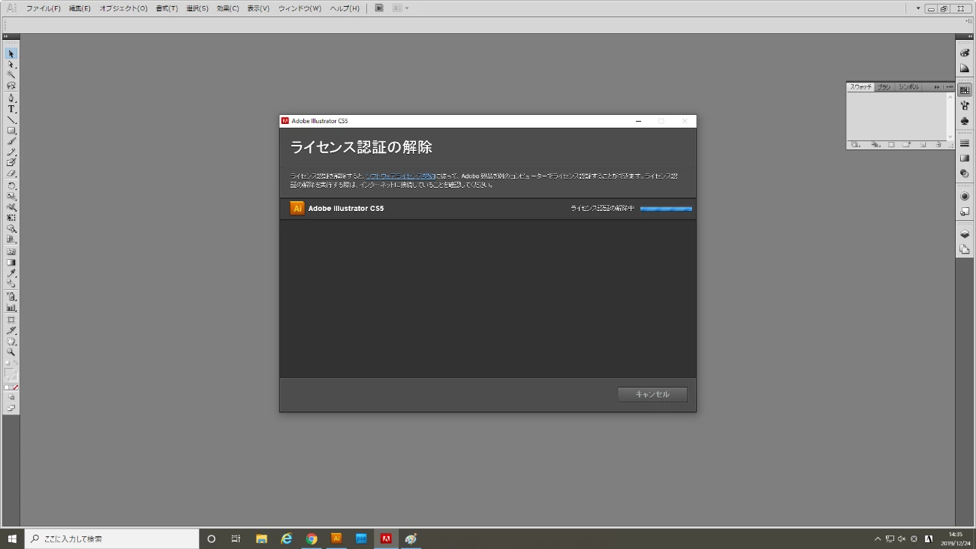Open the ウィンドウ(W) menu
The width and height of the screenshot is (976, 549).
click(x=300, y=8)
